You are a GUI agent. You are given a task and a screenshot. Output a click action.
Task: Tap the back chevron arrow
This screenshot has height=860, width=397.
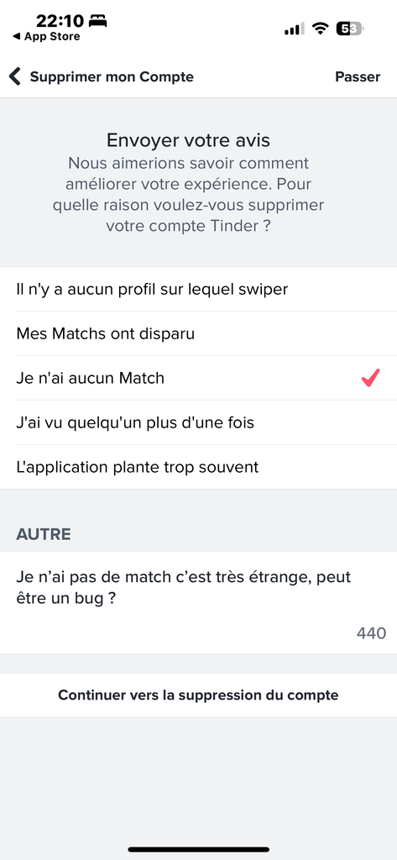pyautogui.click(x=15, y=76)
